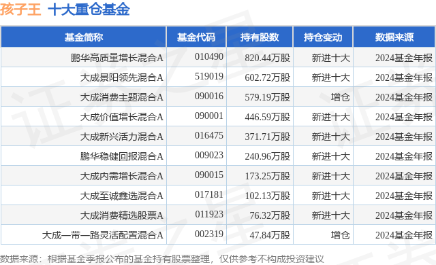Click the 数据来源 footnote text
Image resolution: width=436 pixels, height=265 pixels.
pyautogui.click(x=162, y=259)
